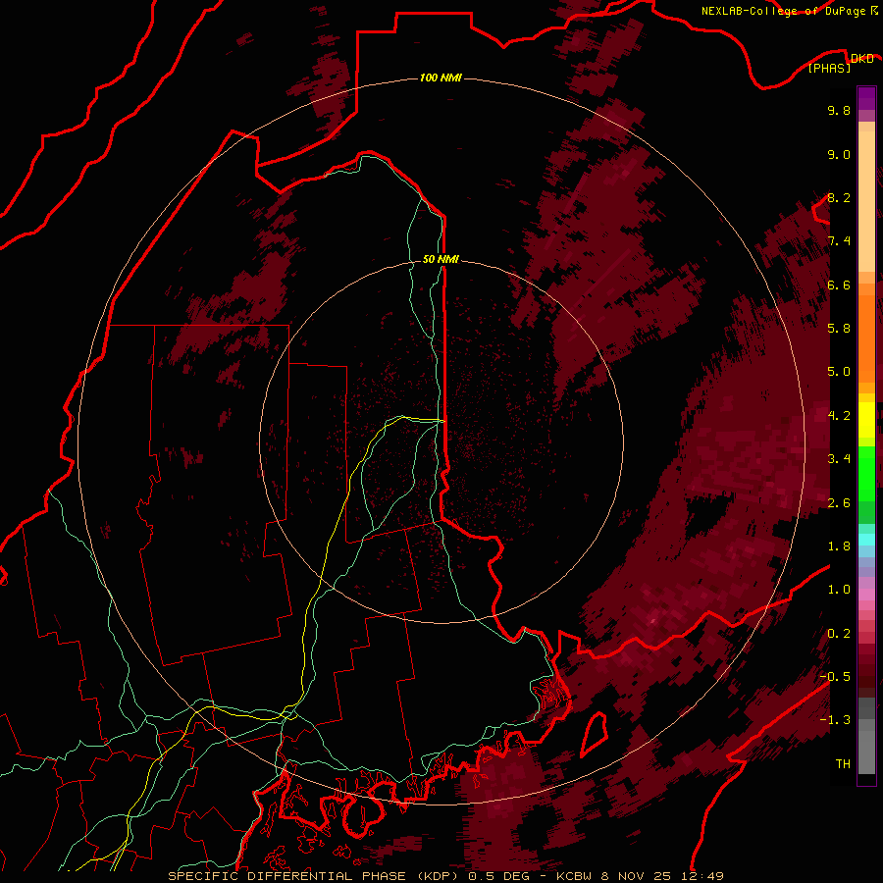883x883 pixels.
Task: Click the 4.2 color scale value
Action: click(839, 416)
